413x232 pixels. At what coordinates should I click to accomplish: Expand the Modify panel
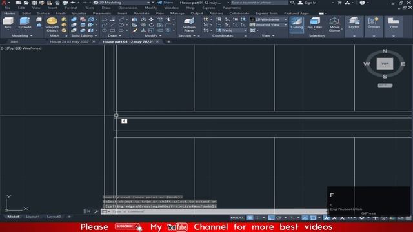(153, 36)
